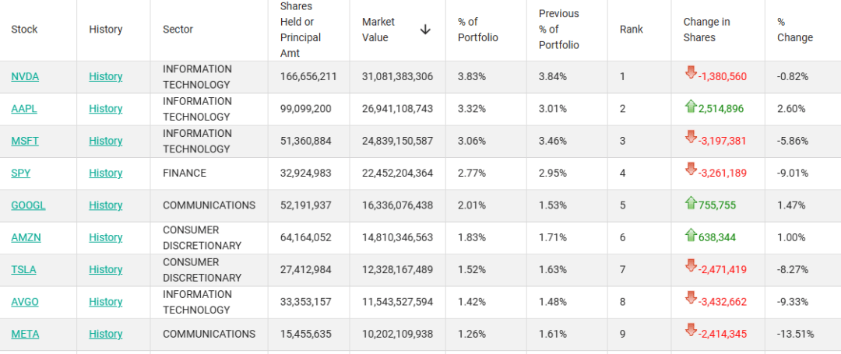View History for TSLA holdings
The image size is (841, 354).
(105, 269)
